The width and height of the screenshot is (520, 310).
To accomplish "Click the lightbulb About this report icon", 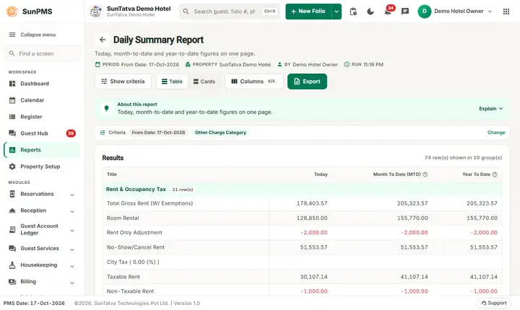I will pos(106,108).
